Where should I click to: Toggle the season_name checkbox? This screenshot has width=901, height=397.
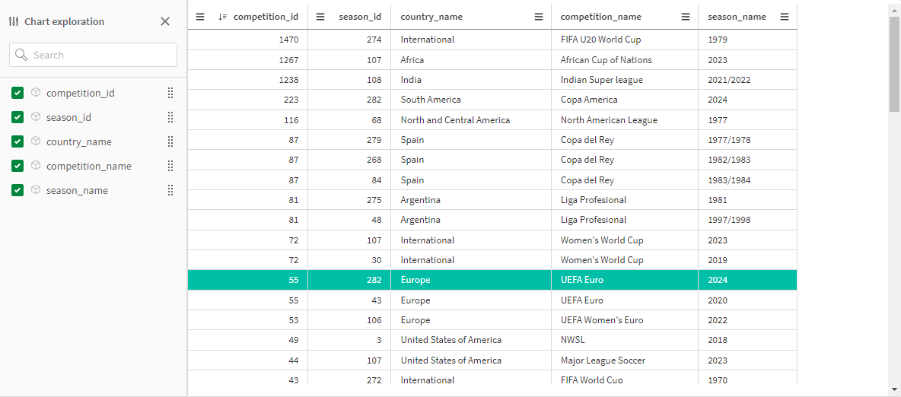coord(18,190)
